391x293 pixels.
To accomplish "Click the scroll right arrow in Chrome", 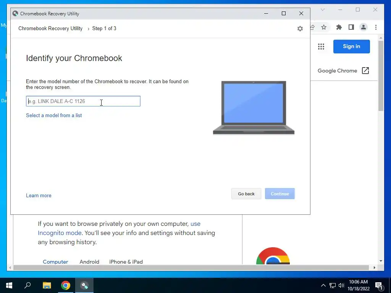I will (375, 267).
